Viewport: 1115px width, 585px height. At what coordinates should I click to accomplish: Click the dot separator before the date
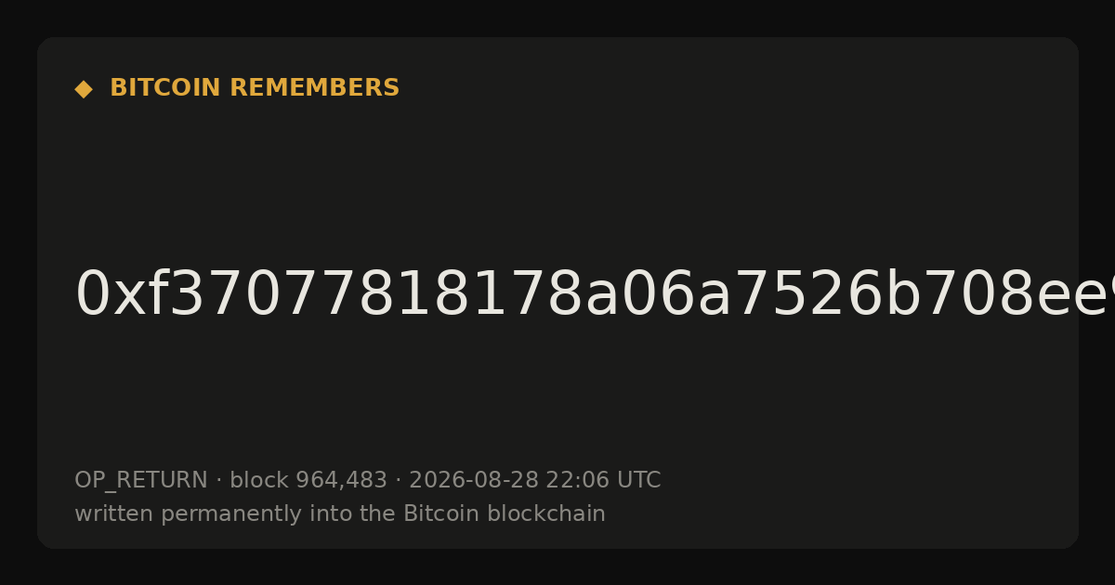pos(398,481)
